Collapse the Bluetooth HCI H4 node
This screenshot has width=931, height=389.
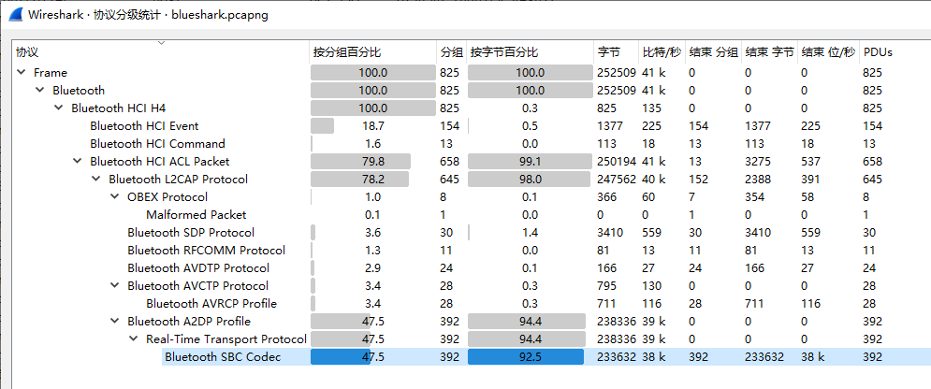pyautogui.click(x=59, y=108)
